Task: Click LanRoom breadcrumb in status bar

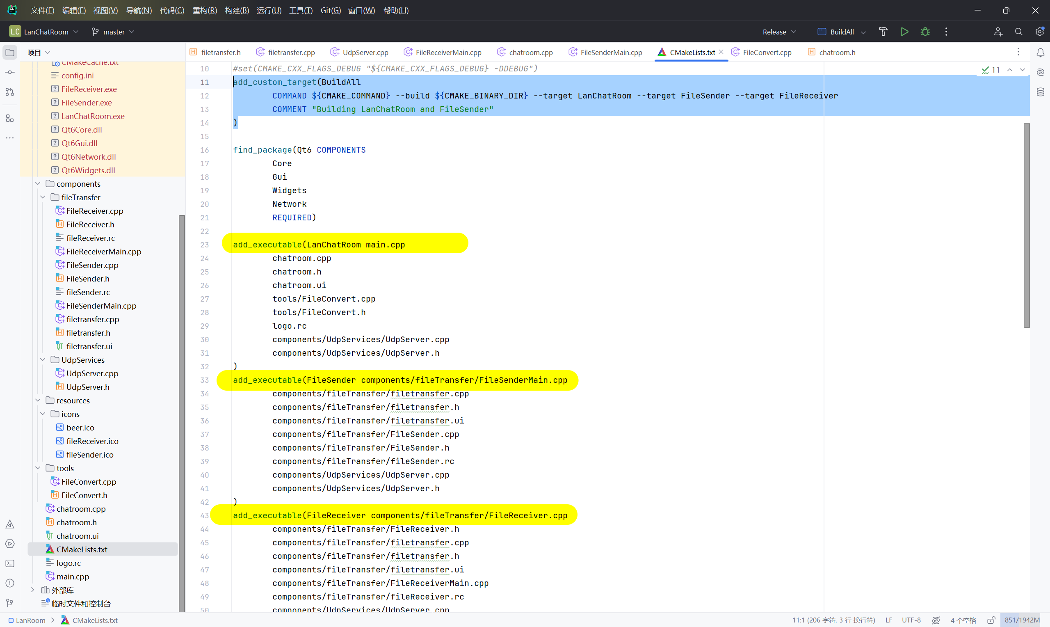Action: click(x=30, y=620)
